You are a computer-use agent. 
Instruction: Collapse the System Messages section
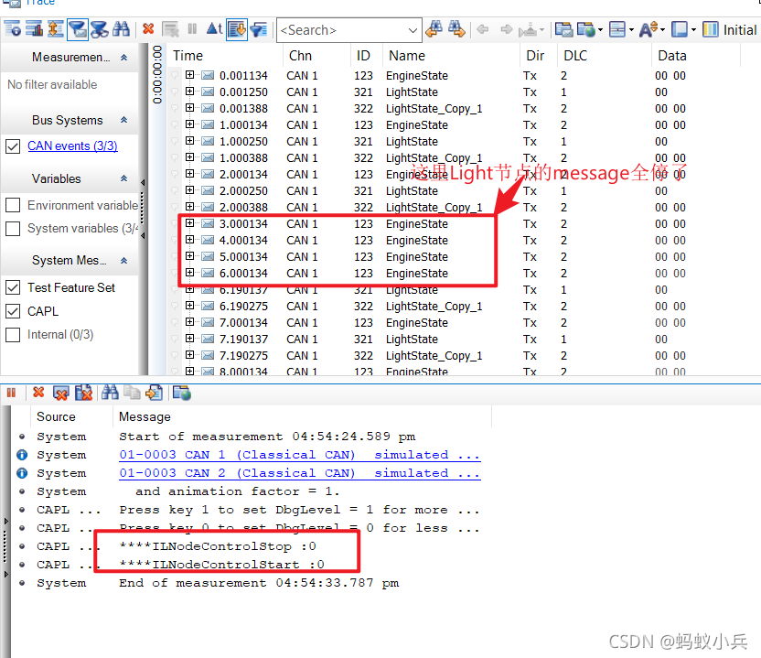pos(123,260)
